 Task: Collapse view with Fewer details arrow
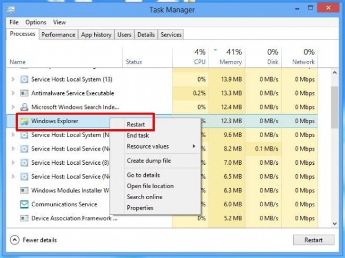pyautogui.click(x=14, y=240)
